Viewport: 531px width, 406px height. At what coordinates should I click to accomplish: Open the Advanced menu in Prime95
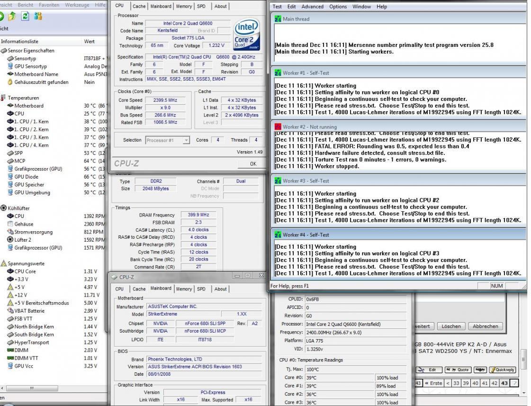pos(312,7)
